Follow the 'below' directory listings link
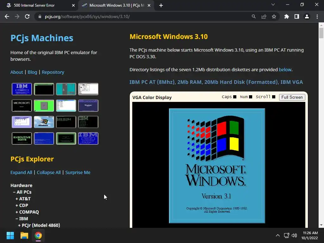This screenshot has width=324, height=243. coord(285,70)
